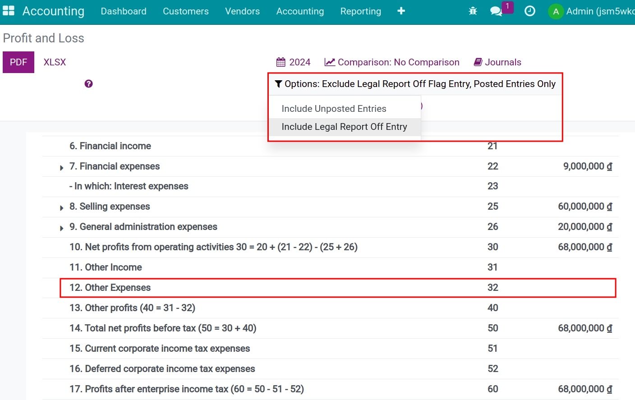
Task: Open the Vendors menu
Action: [243, 11]
